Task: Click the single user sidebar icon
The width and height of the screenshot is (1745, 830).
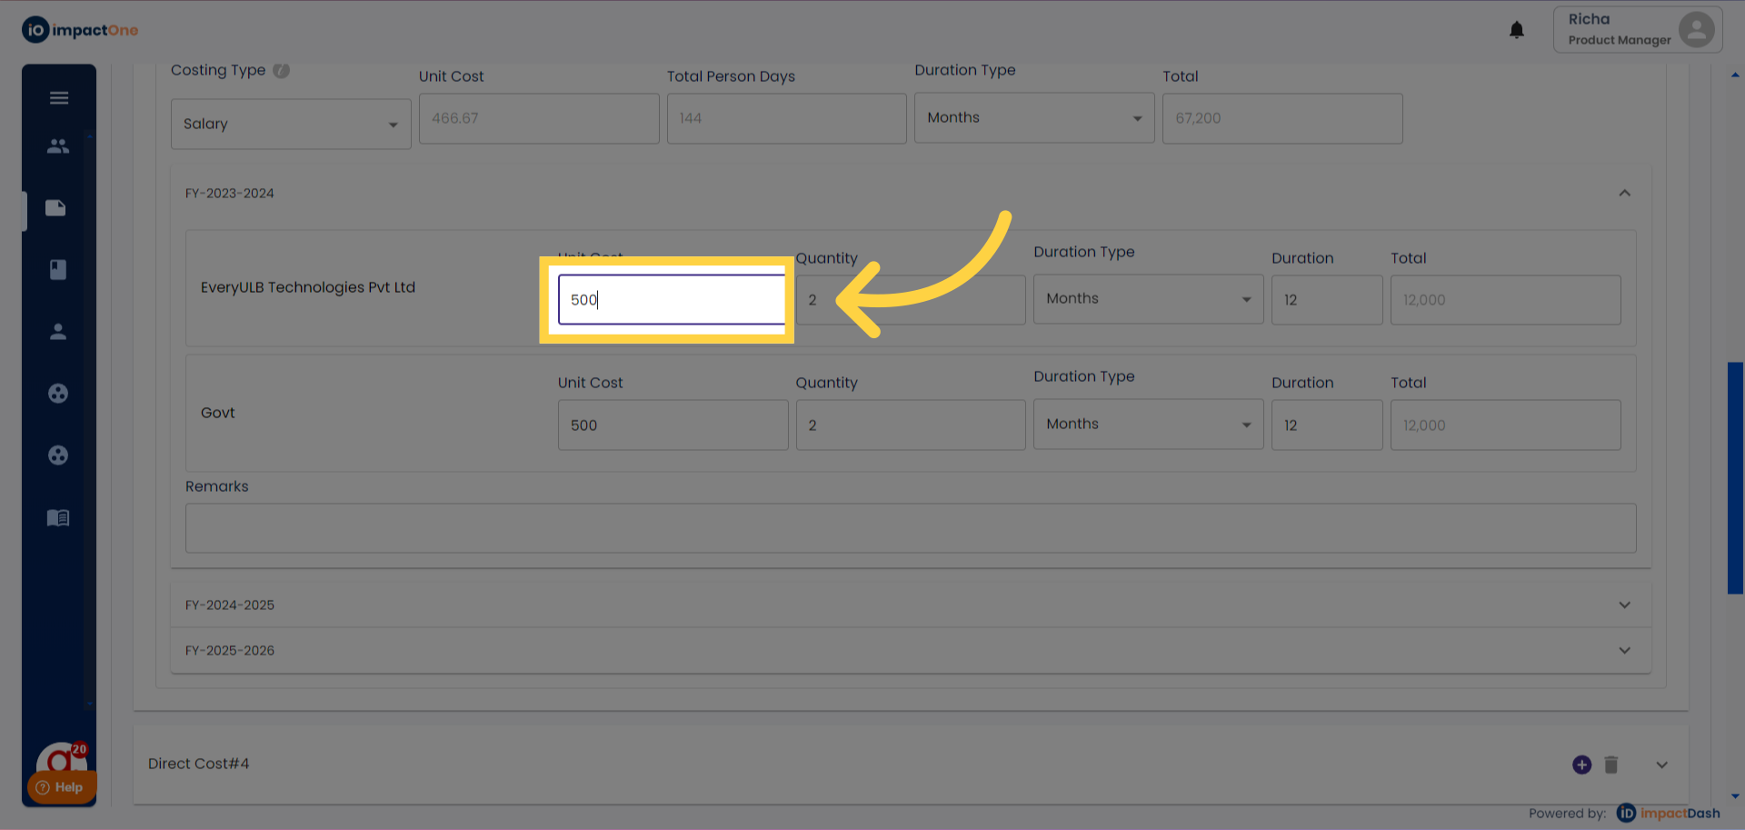Action: click(58, 332)
